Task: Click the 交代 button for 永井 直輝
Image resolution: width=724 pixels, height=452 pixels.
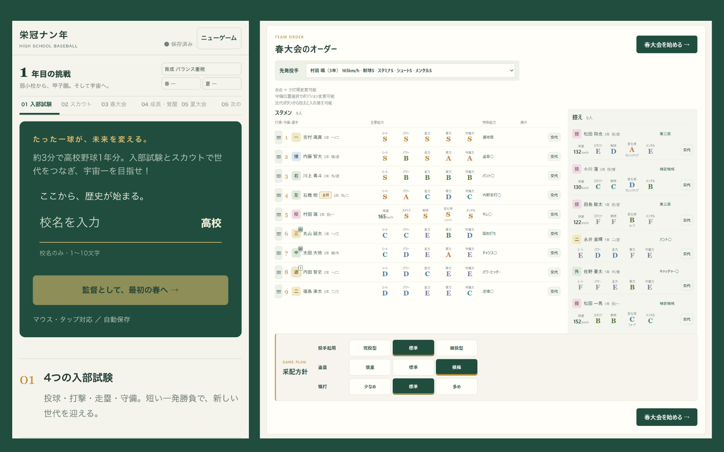Action: coord(687,254)
